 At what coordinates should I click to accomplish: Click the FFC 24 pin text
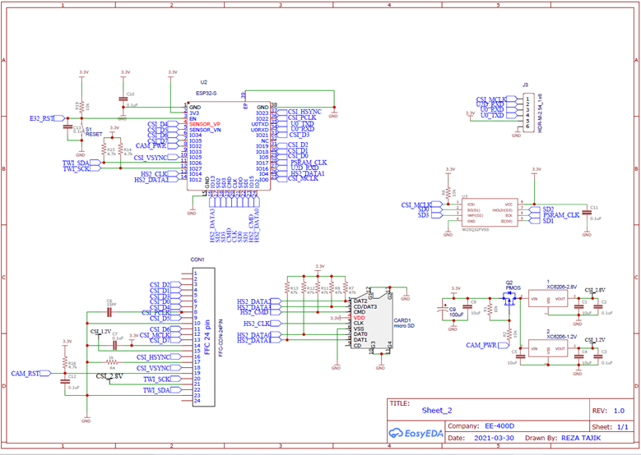(x=207, y=337)
